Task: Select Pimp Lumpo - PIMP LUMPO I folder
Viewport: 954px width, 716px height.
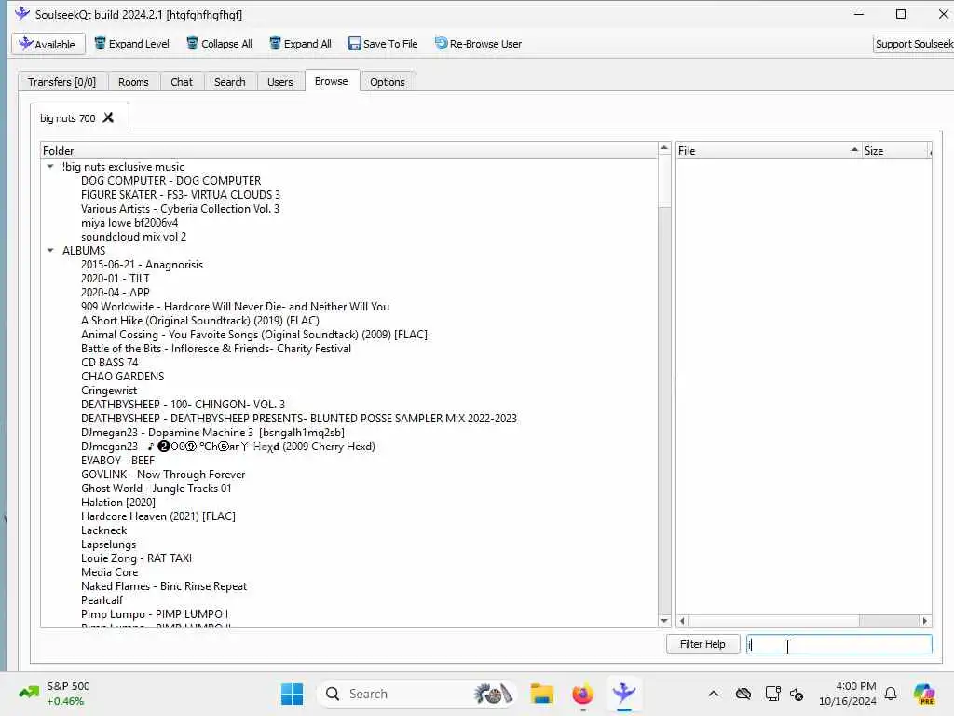Action: tap(155, 614)
